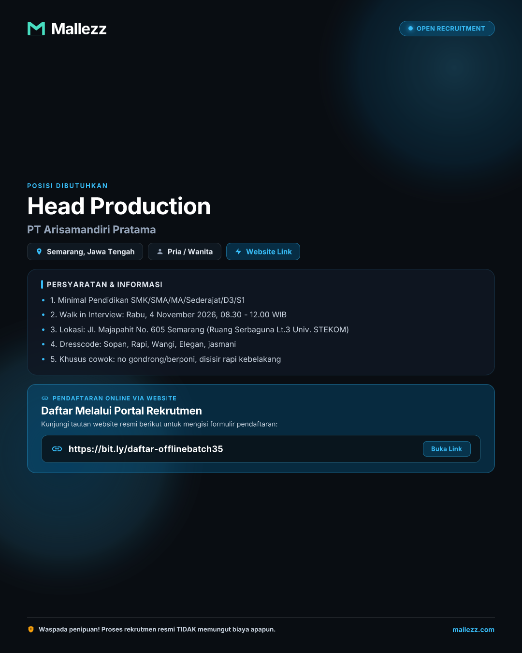Open the Buka Link button
This screenshot has width=522, height=653.
point(447,449)
